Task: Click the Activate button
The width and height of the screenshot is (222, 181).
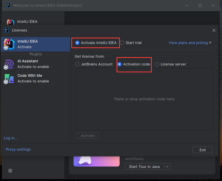Action: coord(88,136)
